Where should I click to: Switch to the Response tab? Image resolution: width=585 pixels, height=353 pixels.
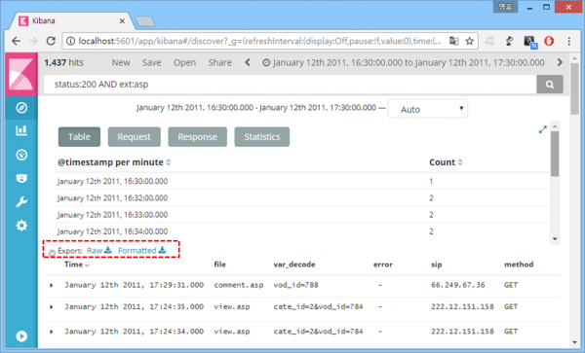pyautogui.click(x=197, y=137)
